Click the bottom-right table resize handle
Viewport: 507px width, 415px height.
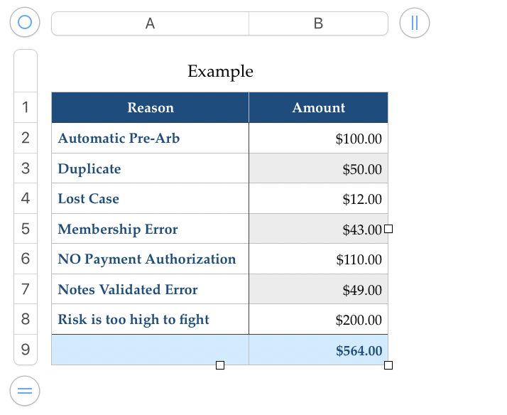tap(388, 365)
